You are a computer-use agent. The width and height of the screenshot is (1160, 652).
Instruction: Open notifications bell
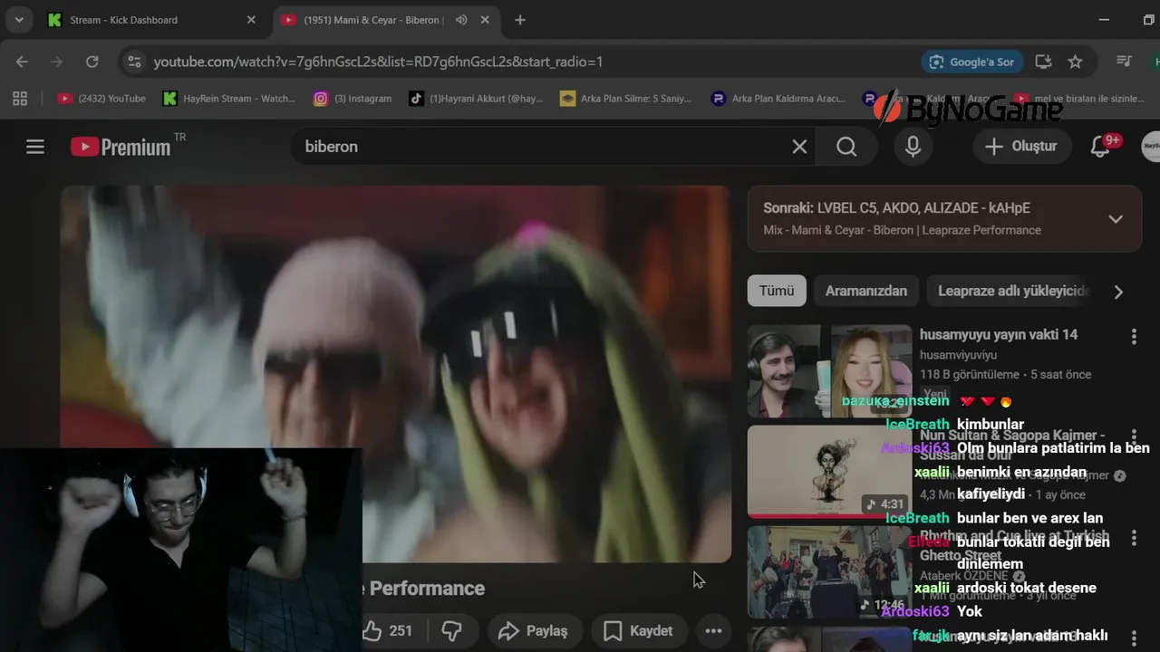(x=1100, y=147)
